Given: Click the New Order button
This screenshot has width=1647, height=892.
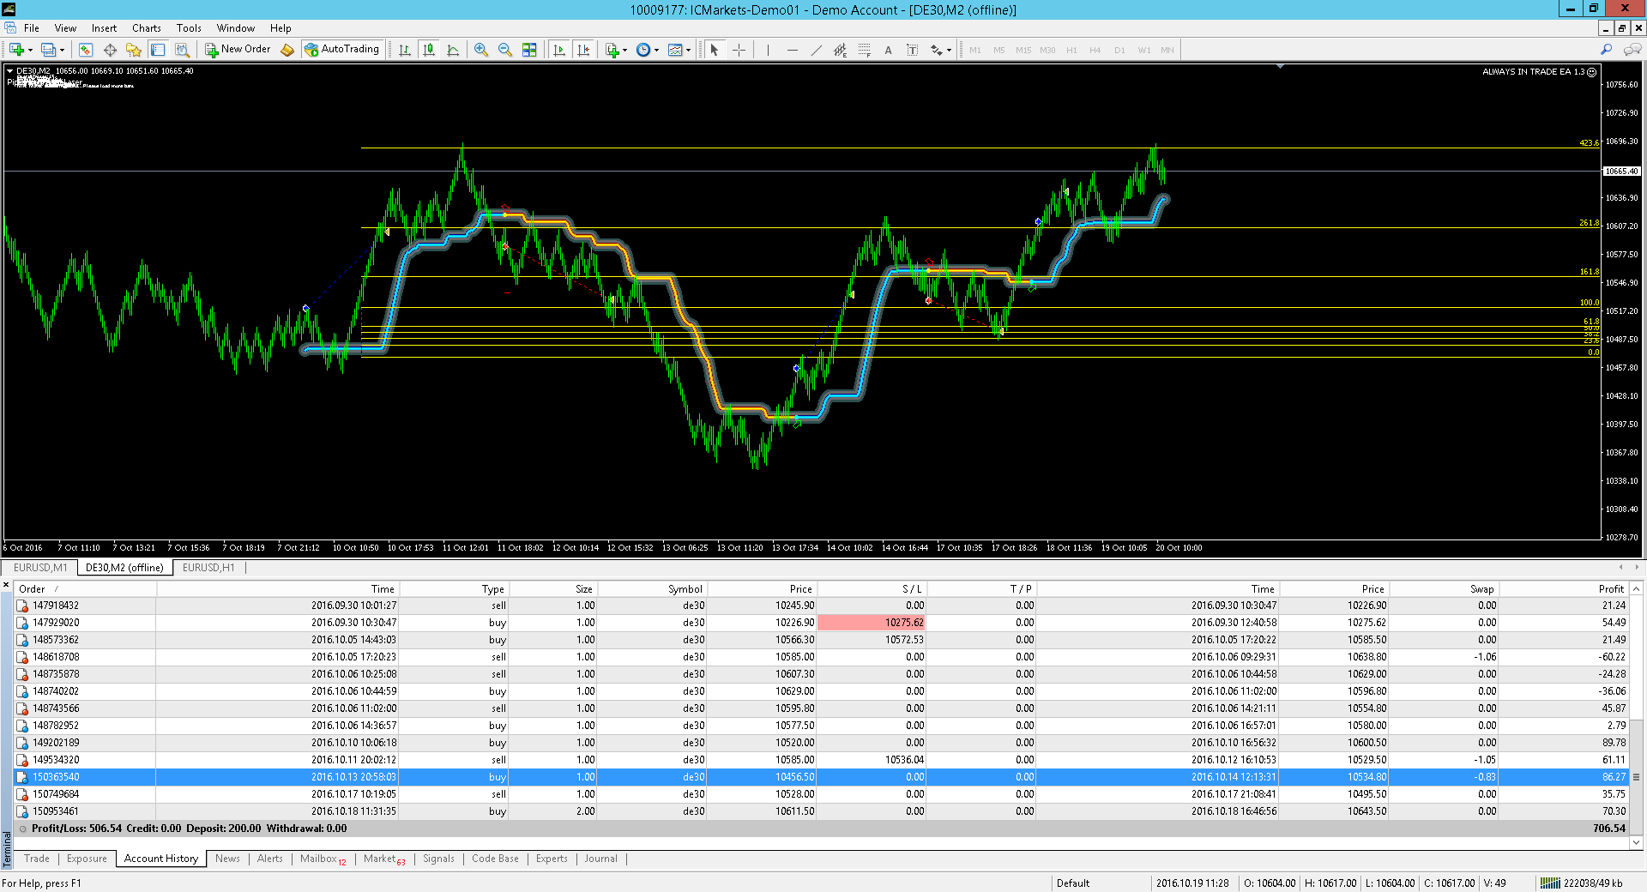Looking at the screenshot, I should (238, 50).
